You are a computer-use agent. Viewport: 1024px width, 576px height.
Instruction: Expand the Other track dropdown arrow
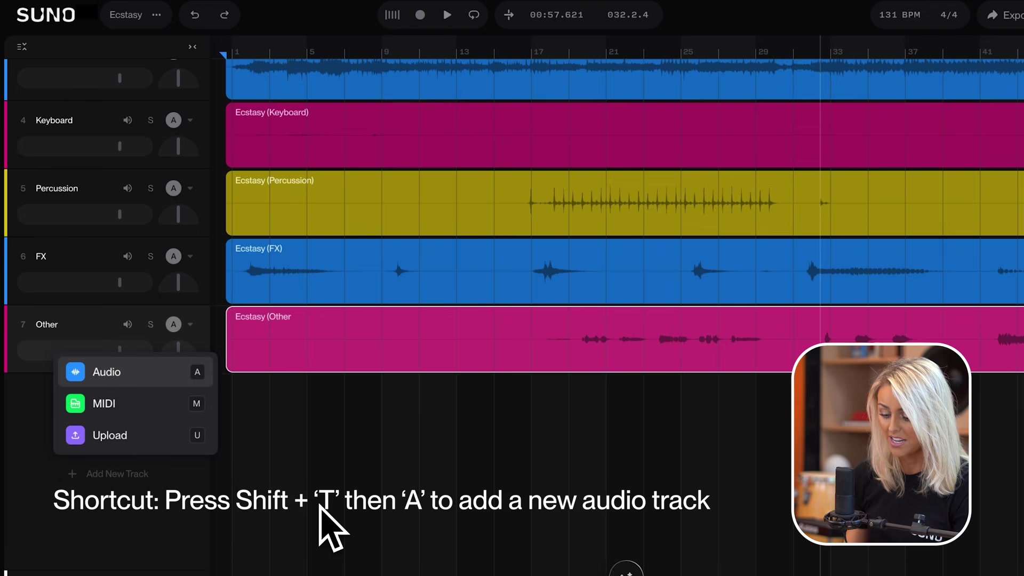point(190,324)
